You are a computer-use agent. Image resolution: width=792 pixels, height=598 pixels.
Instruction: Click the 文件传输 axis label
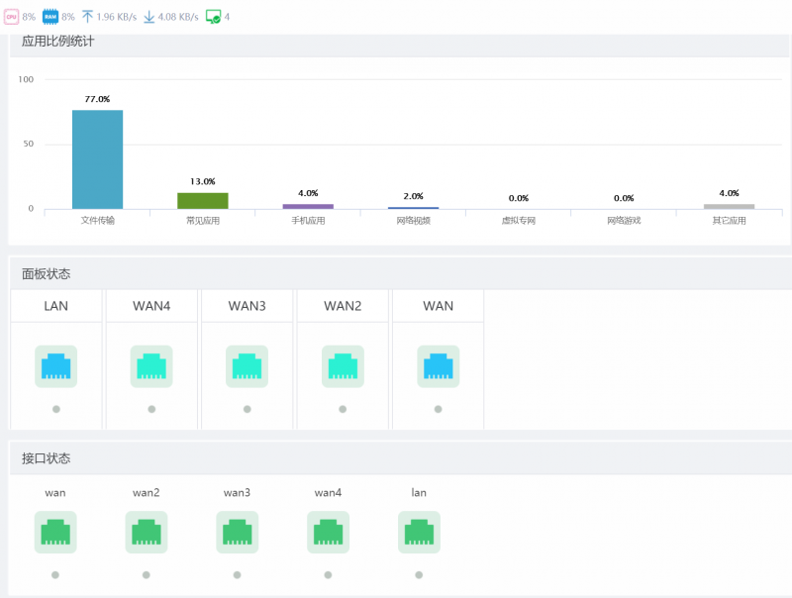[97, 221]
